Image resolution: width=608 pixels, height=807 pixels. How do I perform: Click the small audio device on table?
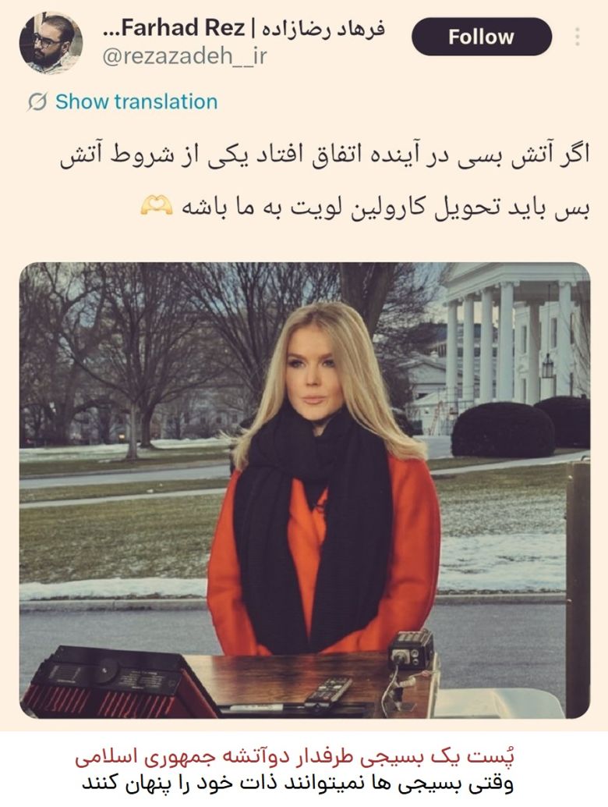click(411, 650)
